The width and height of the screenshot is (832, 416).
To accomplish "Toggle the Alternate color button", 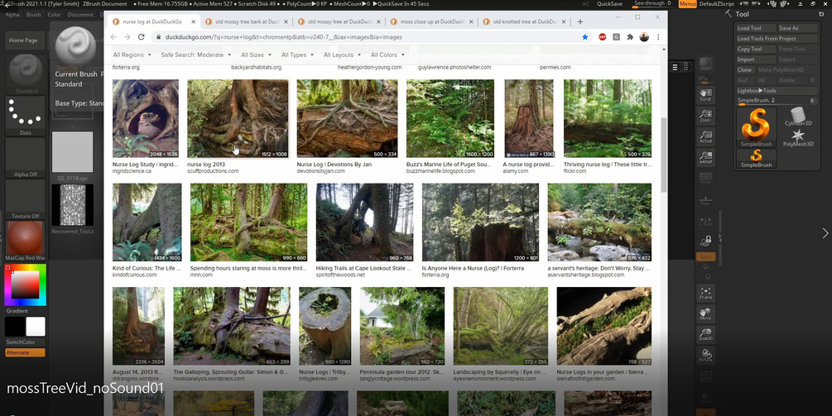I will point(25,352).
